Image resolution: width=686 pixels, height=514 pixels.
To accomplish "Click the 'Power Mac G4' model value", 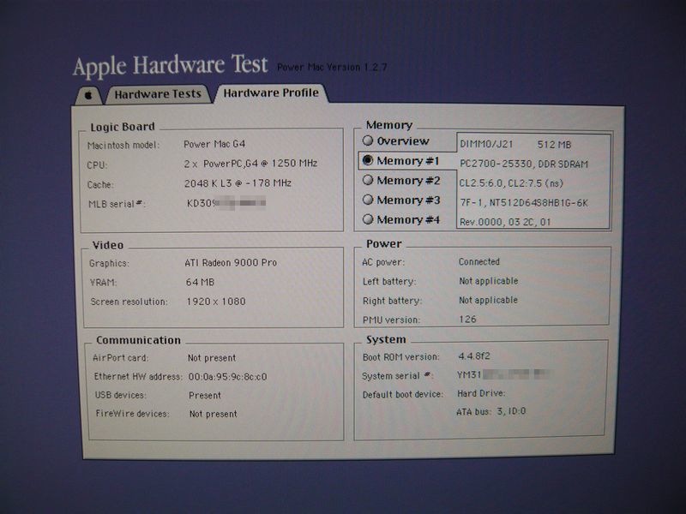I will coord(214,144).
